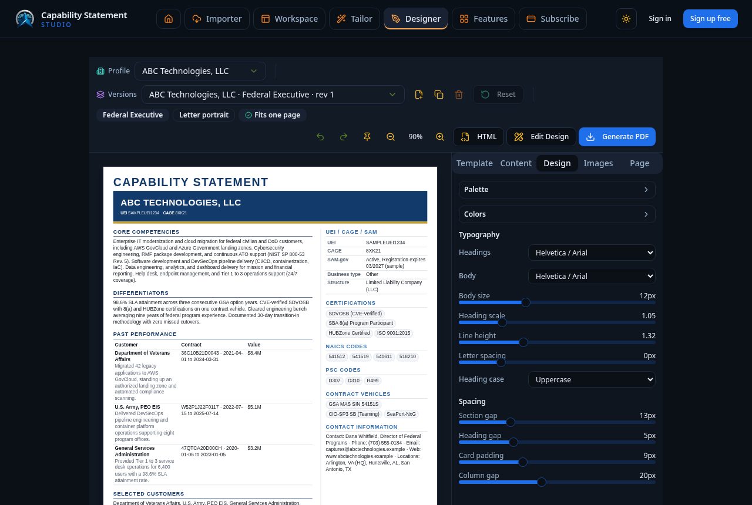This screenshot has height=505, width=752.
Task: Expand the Colors section
Action: click(557, 214)
